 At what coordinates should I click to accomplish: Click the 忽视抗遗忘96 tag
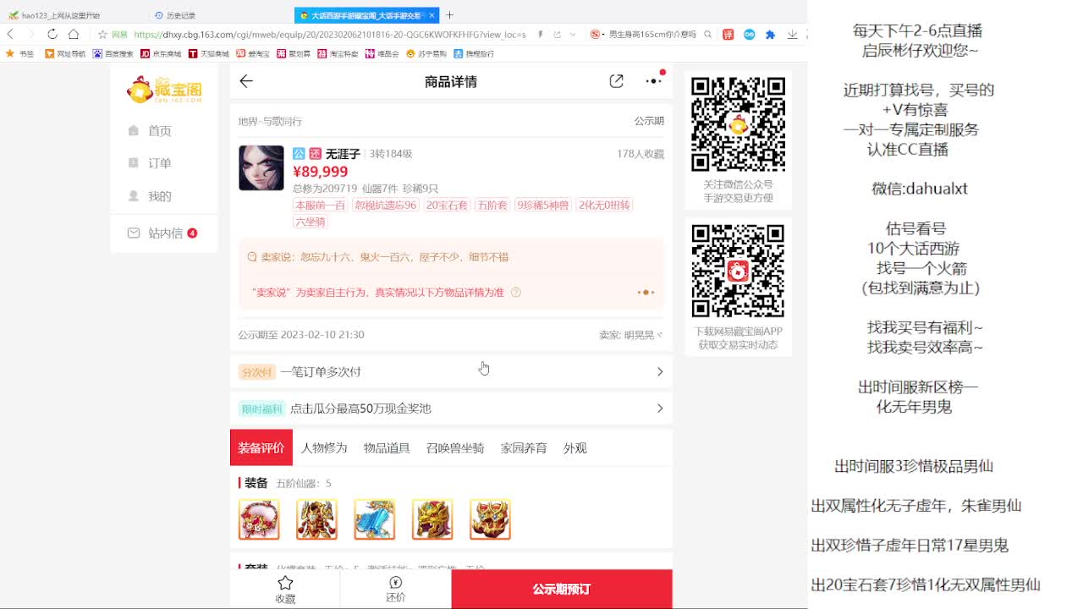pos(386,205)
